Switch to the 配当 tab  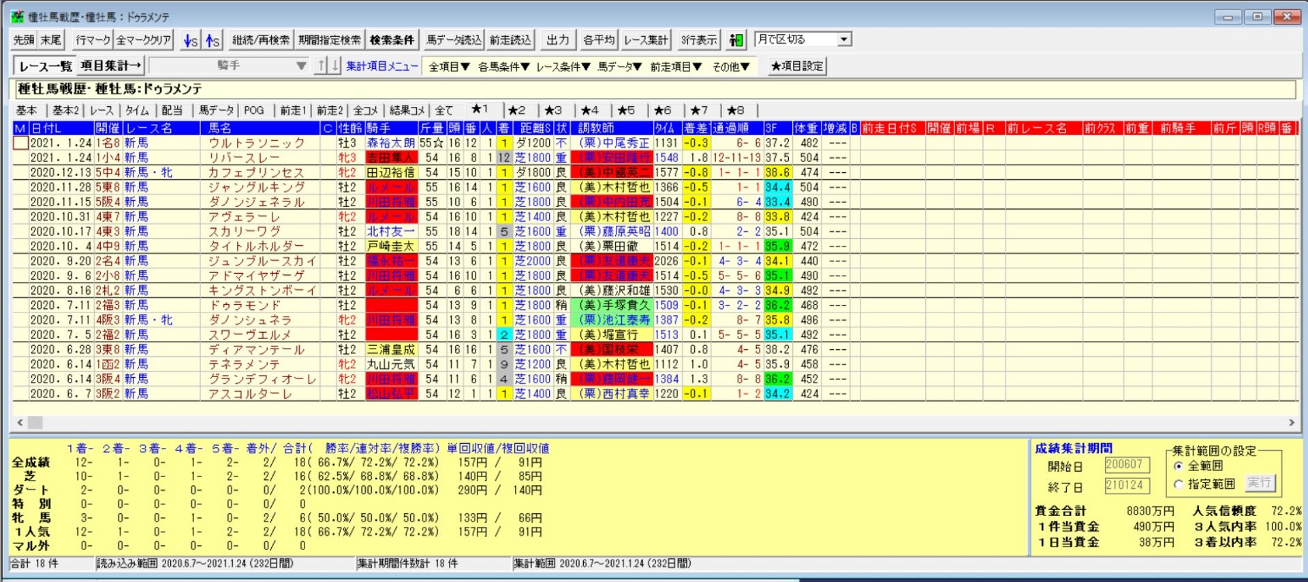[x=172, y=110]
